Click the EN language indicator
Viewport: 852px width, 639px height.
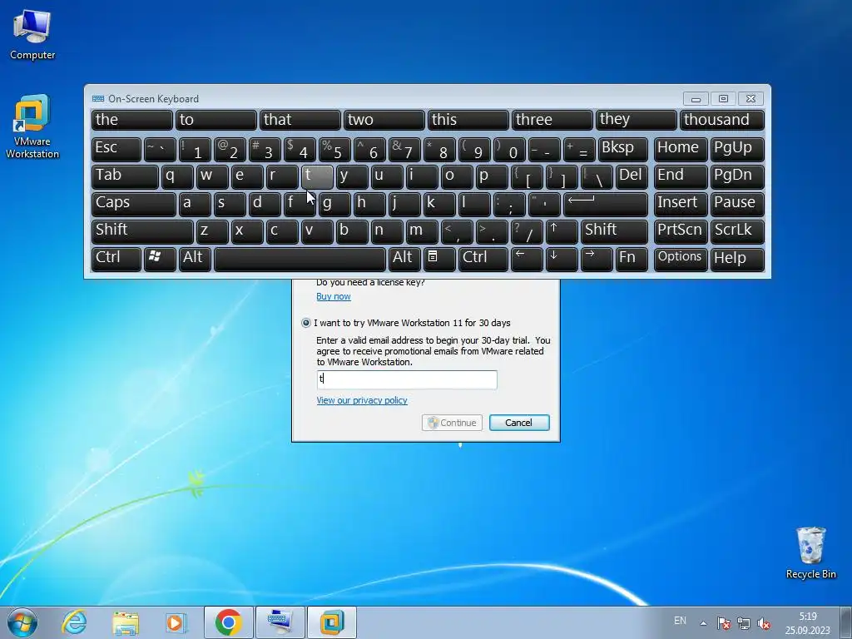click(x=680, y=621)
